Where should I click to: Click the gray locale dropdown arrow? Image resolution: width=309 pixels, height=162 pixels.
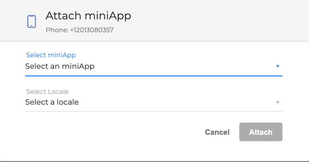point(278,103)
